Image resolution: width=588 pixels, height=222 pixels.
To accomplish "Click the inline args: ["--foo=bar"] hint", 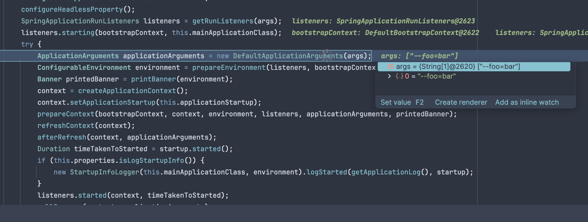I will pyautogui.click(x=420, y=56).
